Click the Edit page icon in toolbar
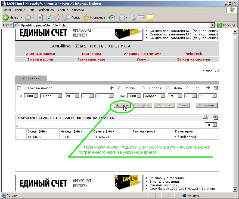Image resolution: width=239 pixels, height=199 pixels. [141, 17]
